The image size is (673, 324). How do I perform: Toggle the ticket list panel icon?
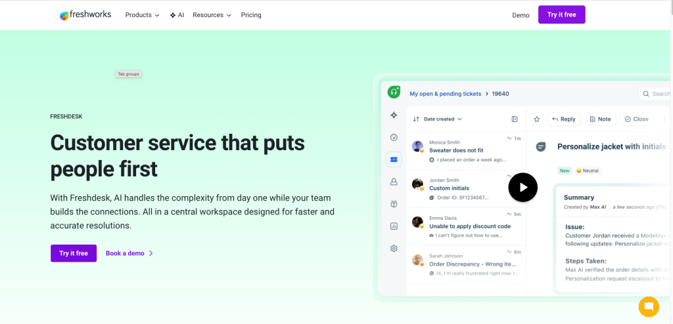pos(515,119)
